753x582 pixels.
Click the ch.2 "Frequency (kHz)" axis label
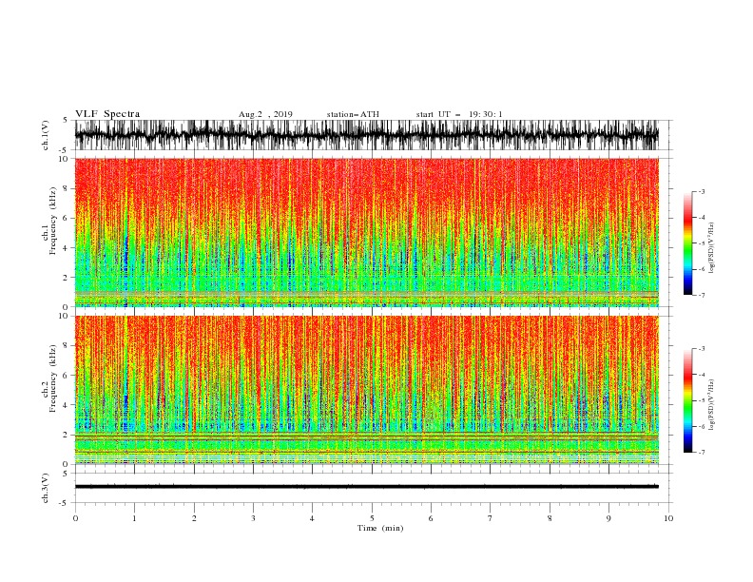click(52, 378)
